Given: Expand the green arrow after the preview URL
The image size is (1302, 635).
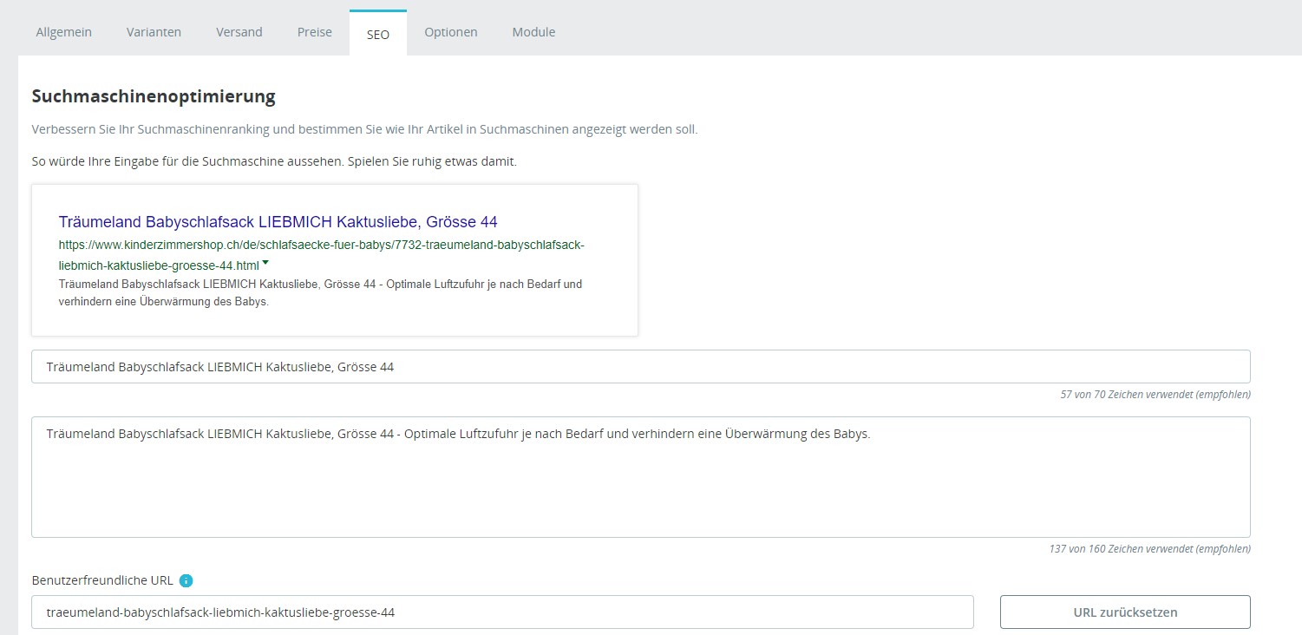Looking at the screenshot, I should (265, 263).
